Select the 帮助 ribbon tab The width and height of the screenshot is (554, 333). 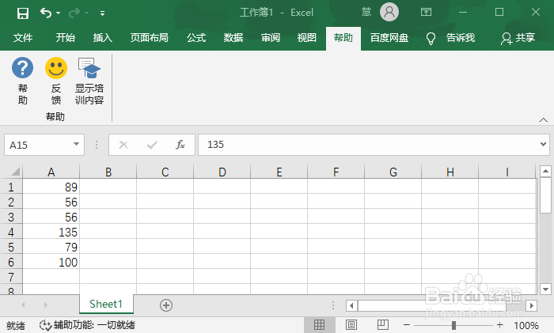tap(343, 38)
